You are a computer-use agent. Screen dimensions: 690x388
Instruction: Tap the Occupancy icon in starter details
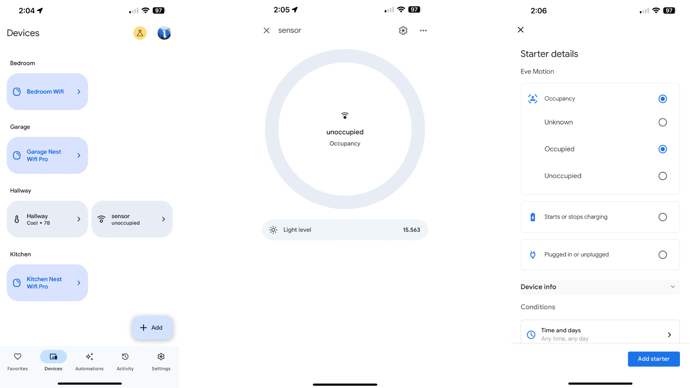[532, 98]
